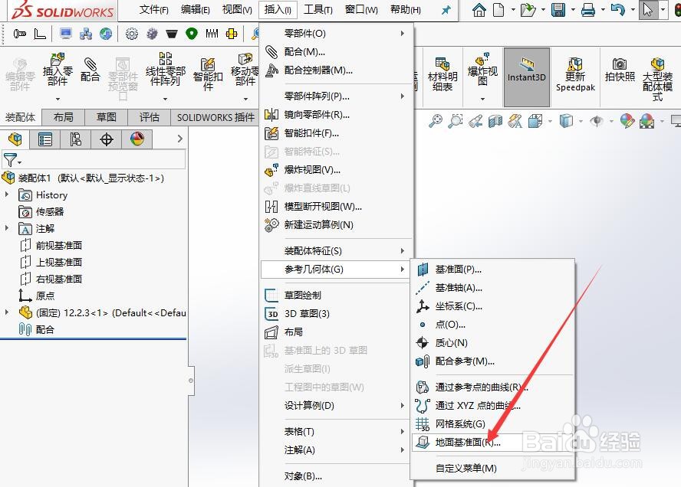Viewport: 681px width, 487px height.
Task: Expand the (固定) 12.2.3<1> component node
Action: [x=6, y=312]
